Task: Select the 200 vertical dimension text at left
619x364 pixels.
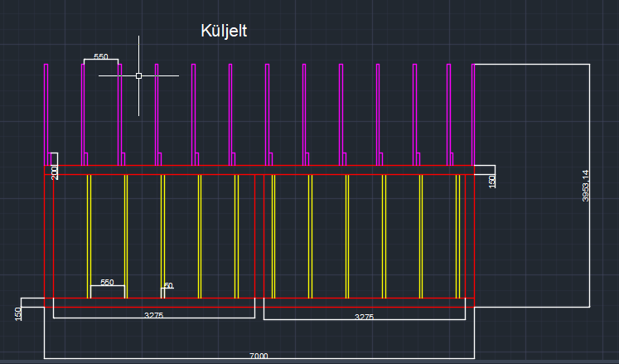Action: click(x=55, y=172)
